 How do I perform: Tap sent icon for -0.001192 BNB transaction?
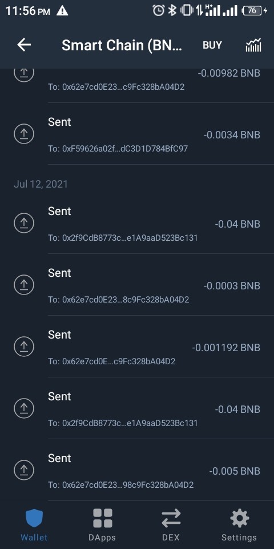click(24, 347)
